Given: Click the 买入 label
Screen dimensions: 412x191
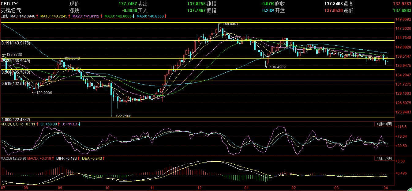Looking at the screenshot, I should tap(143, 10).
